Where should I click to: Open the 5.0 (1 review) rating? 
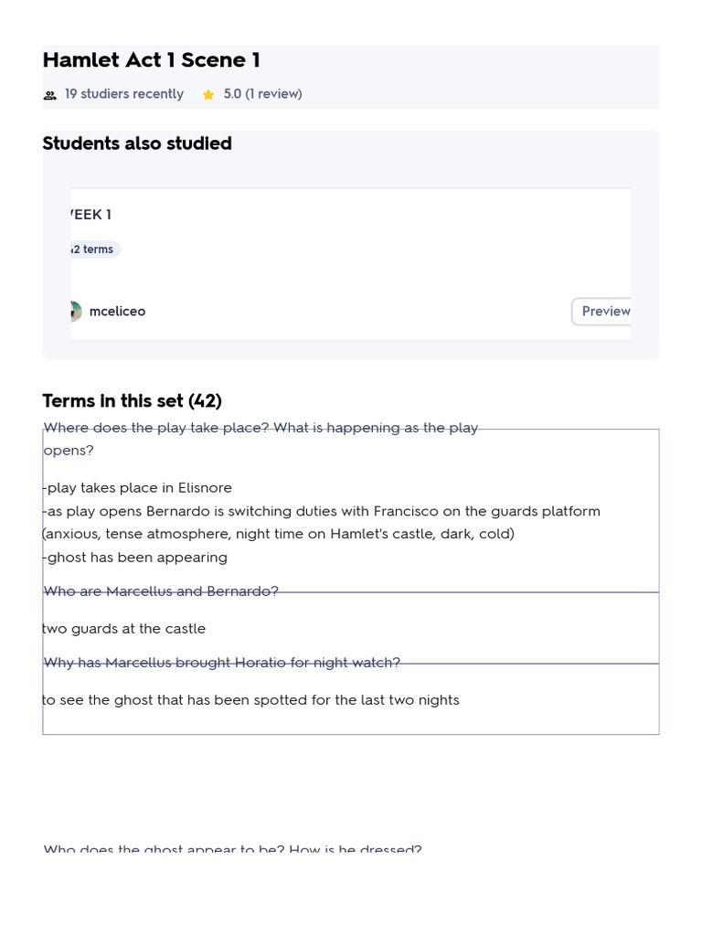point(262,94)
